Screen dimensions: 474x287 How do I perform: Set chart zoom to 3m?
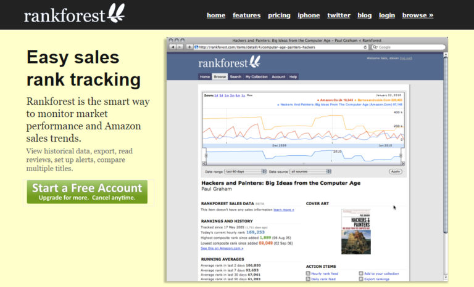[x=232, y=95]
